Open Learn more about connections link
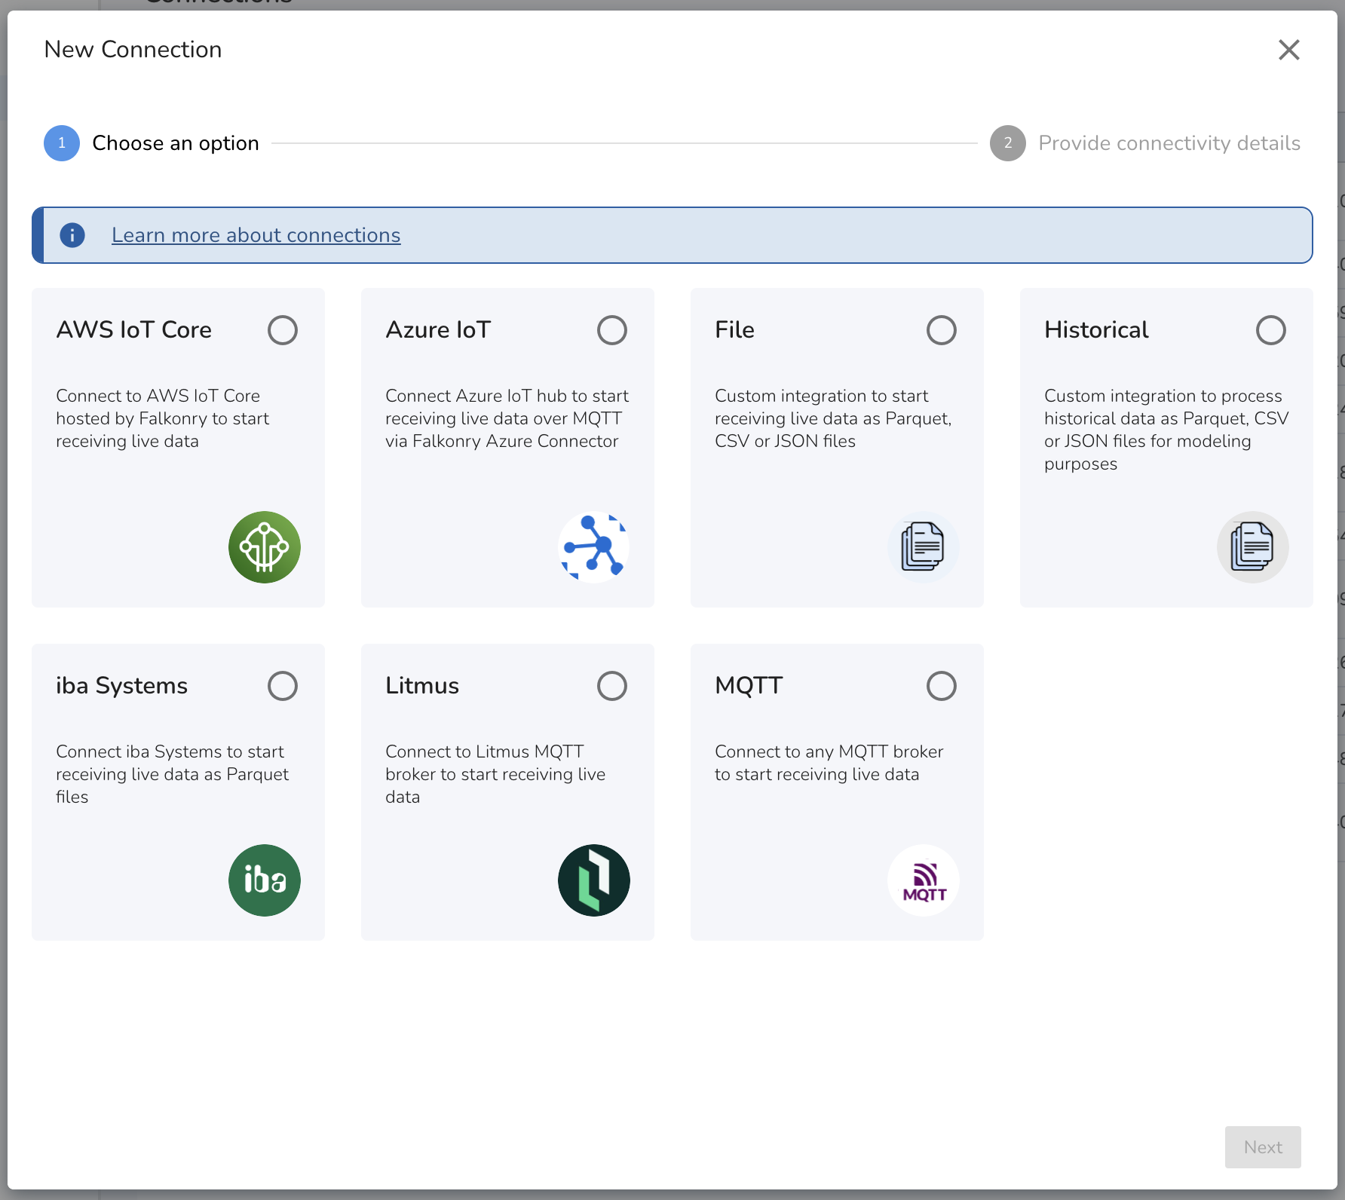This screenshot has height=1200, width=1345. click(256, 235)
